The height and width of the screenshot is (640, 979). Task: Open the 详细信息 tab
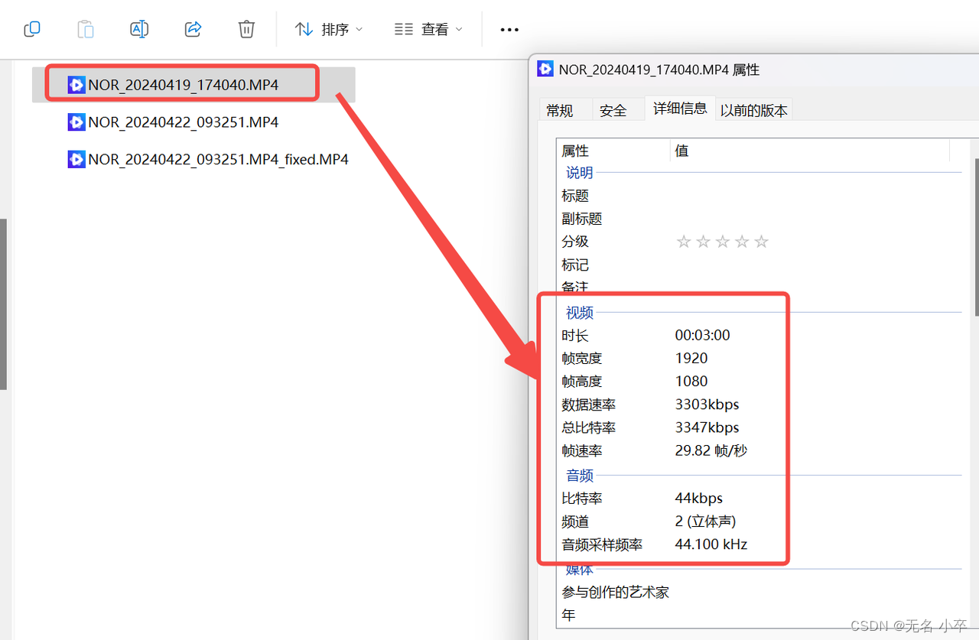pos(680,108)
